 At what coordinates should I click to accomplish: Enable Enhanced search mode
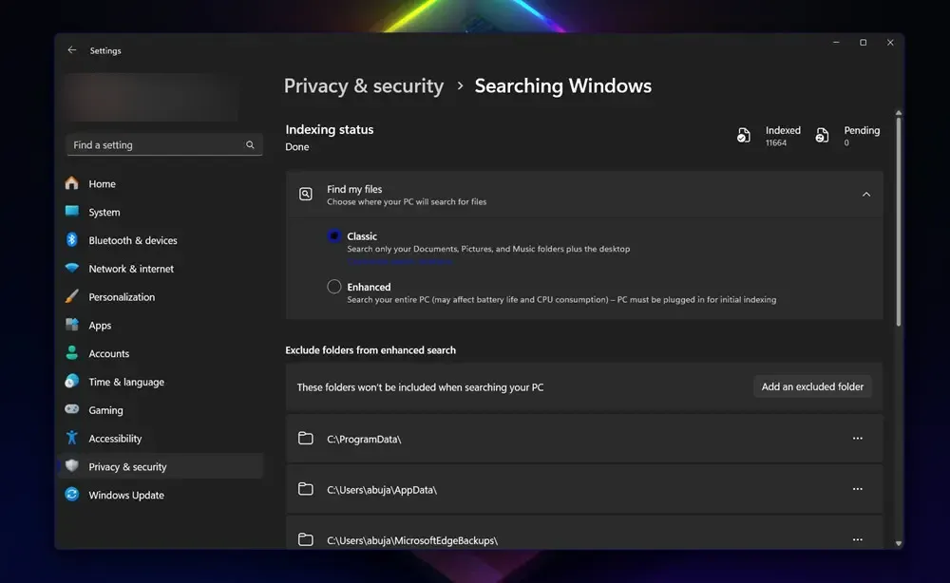[x=334, y=286]
